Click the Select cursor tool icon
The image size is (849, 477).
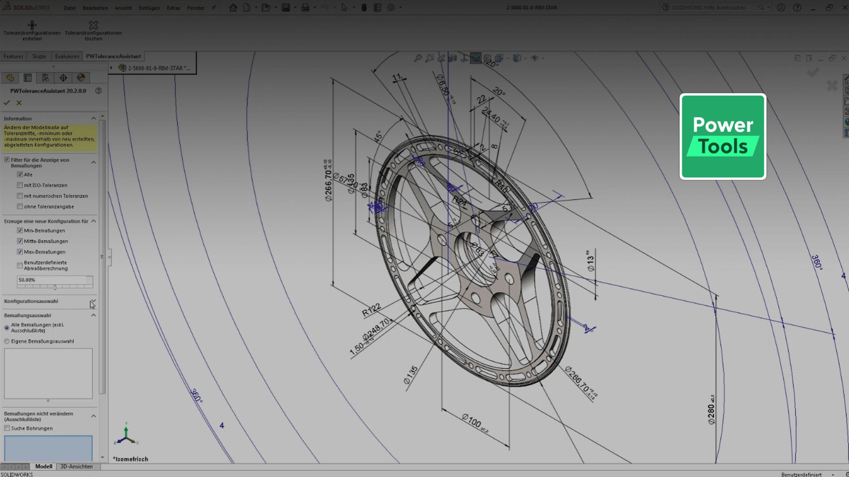(x=344, y=8)
